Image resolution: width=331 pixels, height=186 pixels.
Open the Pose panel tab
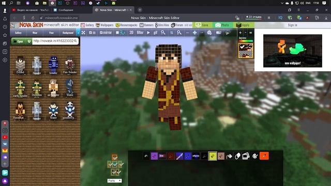coord(51,33)
